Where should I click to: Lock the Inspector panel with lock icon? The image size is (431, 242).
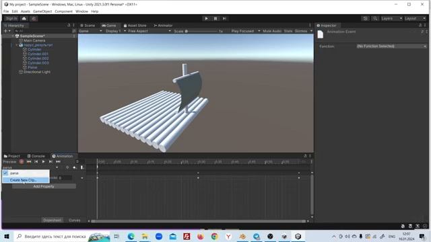coord(420,26)
